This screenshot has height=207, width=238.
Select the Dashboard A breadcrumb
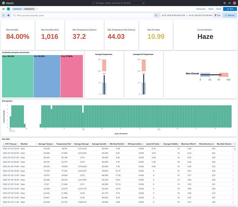(29, 9)
